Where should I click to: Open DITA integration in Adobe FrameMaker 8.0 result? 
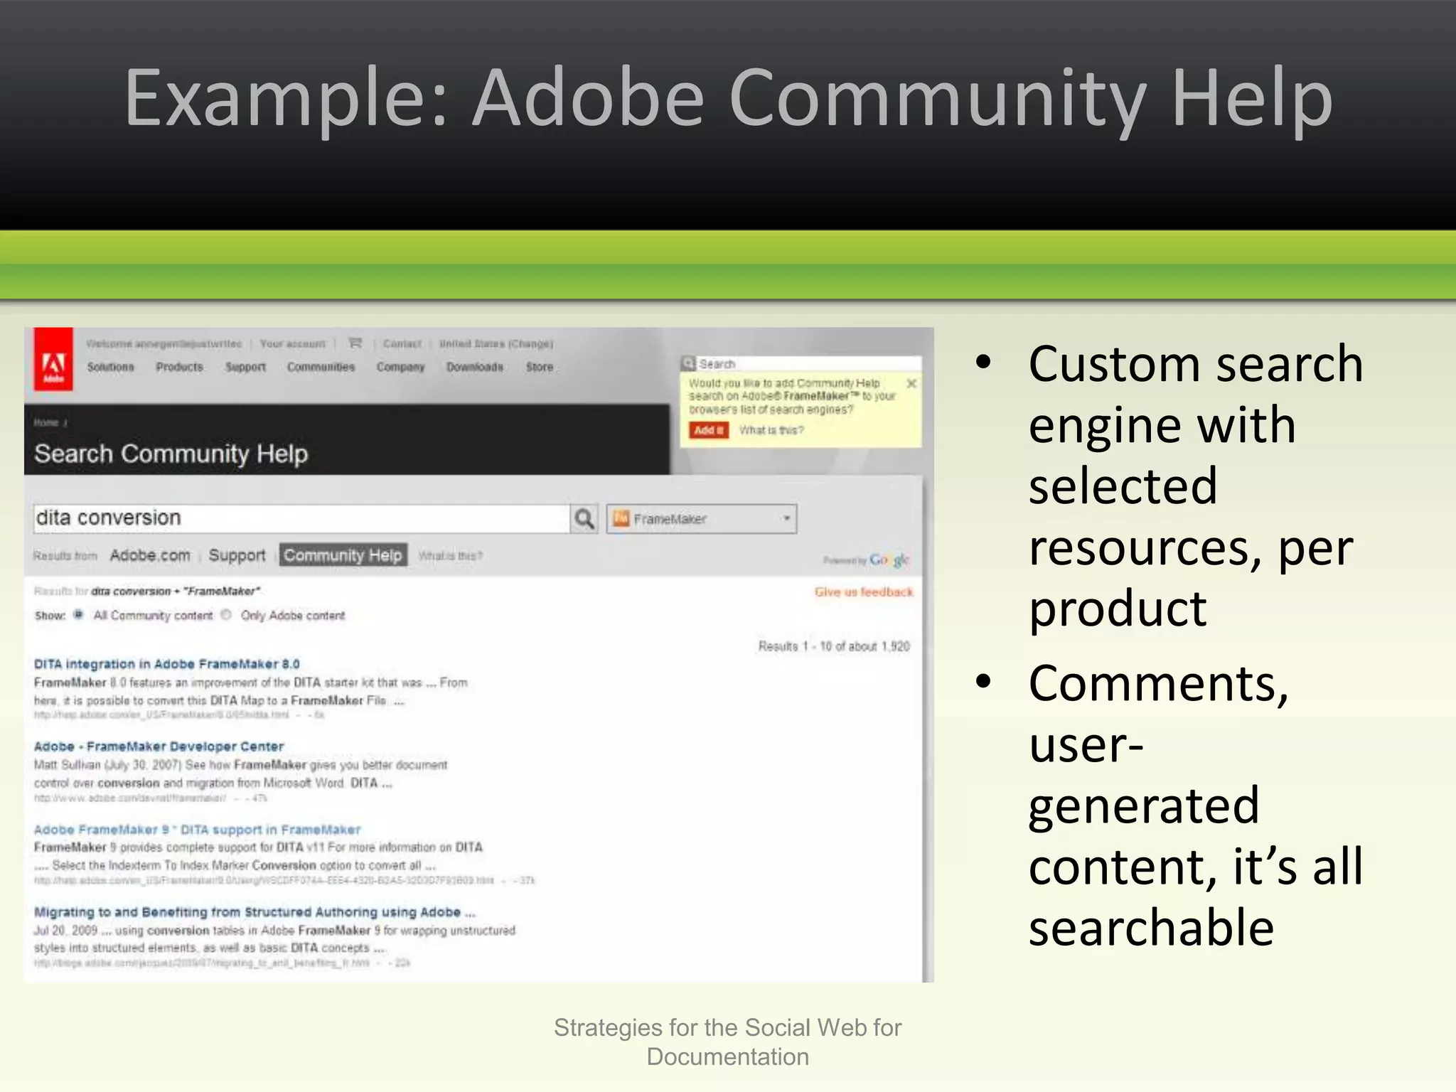click(167, 664)
